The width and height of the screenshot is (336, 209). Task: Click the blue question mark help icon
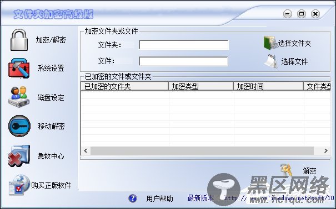coord(132,198)
